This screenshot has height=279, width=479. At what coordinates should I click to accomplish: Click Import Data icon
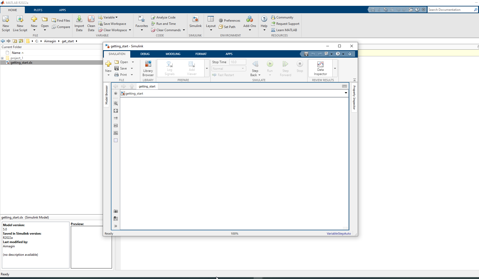pos(79,23)
